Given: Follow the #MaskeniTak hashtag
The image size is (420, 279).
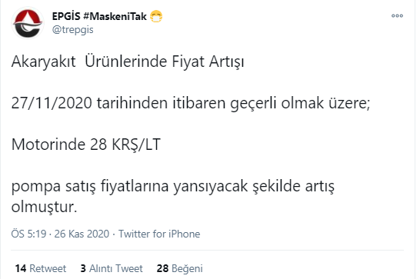Looking at the screenshot, I should [x=115, y=16].
